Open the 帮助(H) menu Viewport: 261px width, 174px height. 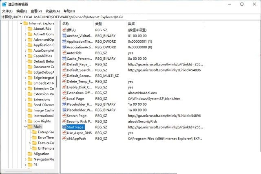(x=69, y=11)
